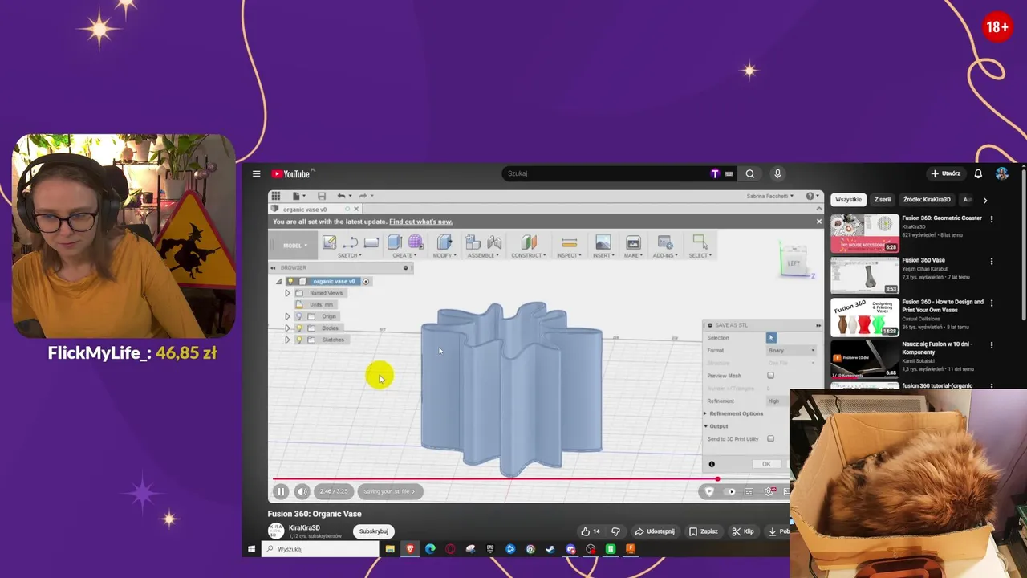Viewport: 1027px width, 578px height.
Task: Open the CREATE menu
Action: pyautogui.click(x=404, y=255)
